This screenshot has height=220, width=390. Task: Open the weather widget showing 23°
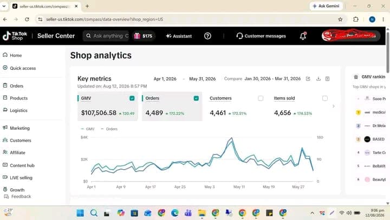(x=8, y=212)
